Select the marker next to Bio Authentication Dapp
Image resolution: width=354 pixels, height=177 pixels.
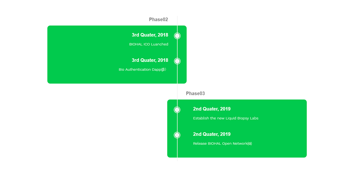pyautogui.click(x=177, y=61)
